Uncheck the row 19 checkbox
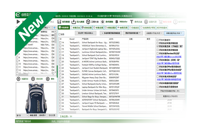 pyautogui.click(x=60, y=58)
